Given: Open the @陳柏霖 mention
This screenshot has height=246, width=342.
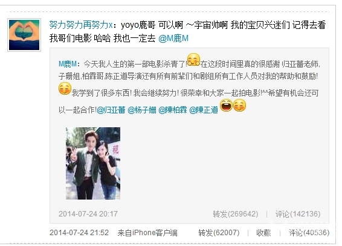Looking at the screenshot, I should pyautogui.click(x=173, y=110).
